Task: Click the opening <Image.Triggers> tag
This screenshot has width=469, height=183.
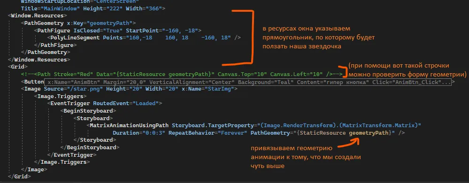Action: pos(61,96)
